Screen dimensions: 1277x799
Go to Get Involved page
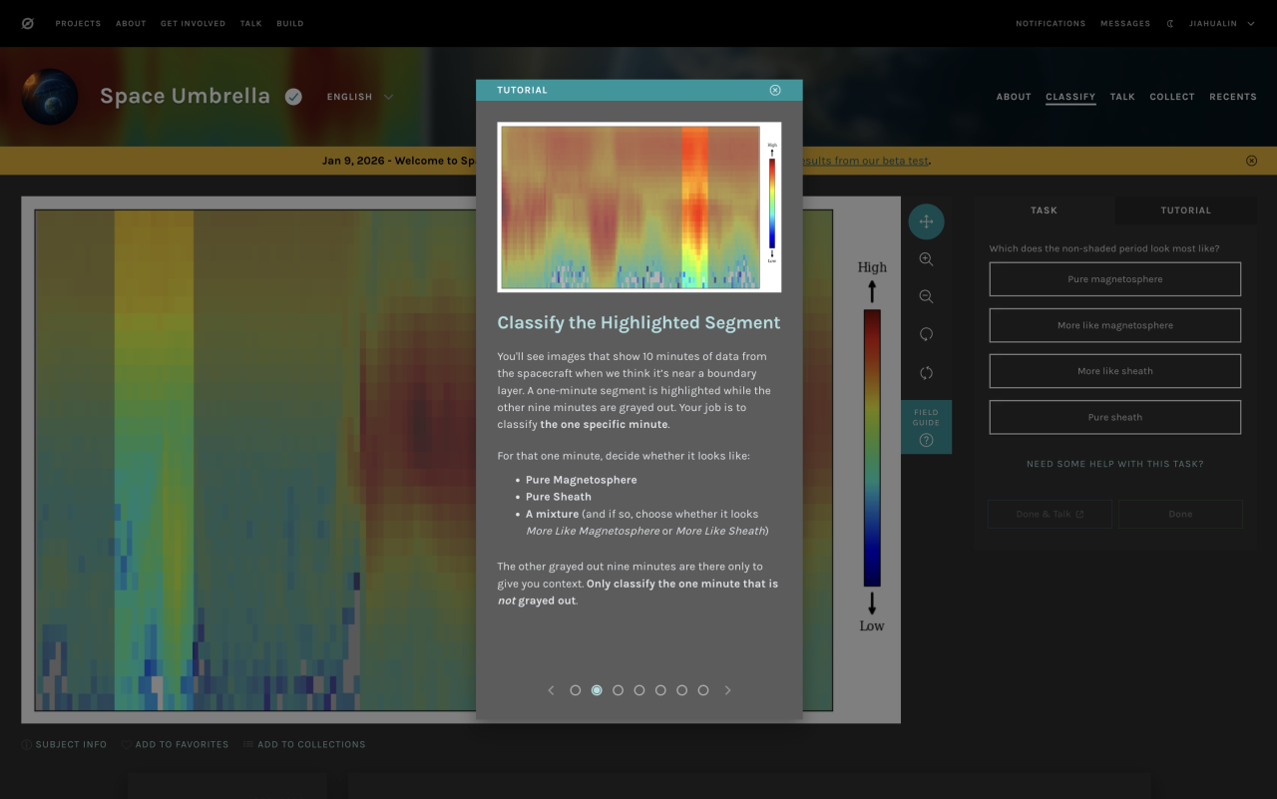193,23
